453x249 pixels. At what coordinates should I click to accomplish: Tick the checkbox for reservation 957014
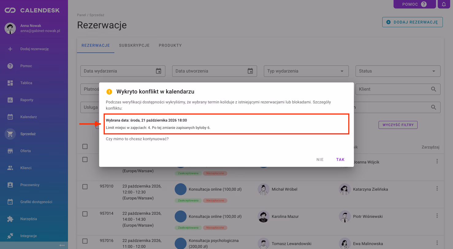85,214
